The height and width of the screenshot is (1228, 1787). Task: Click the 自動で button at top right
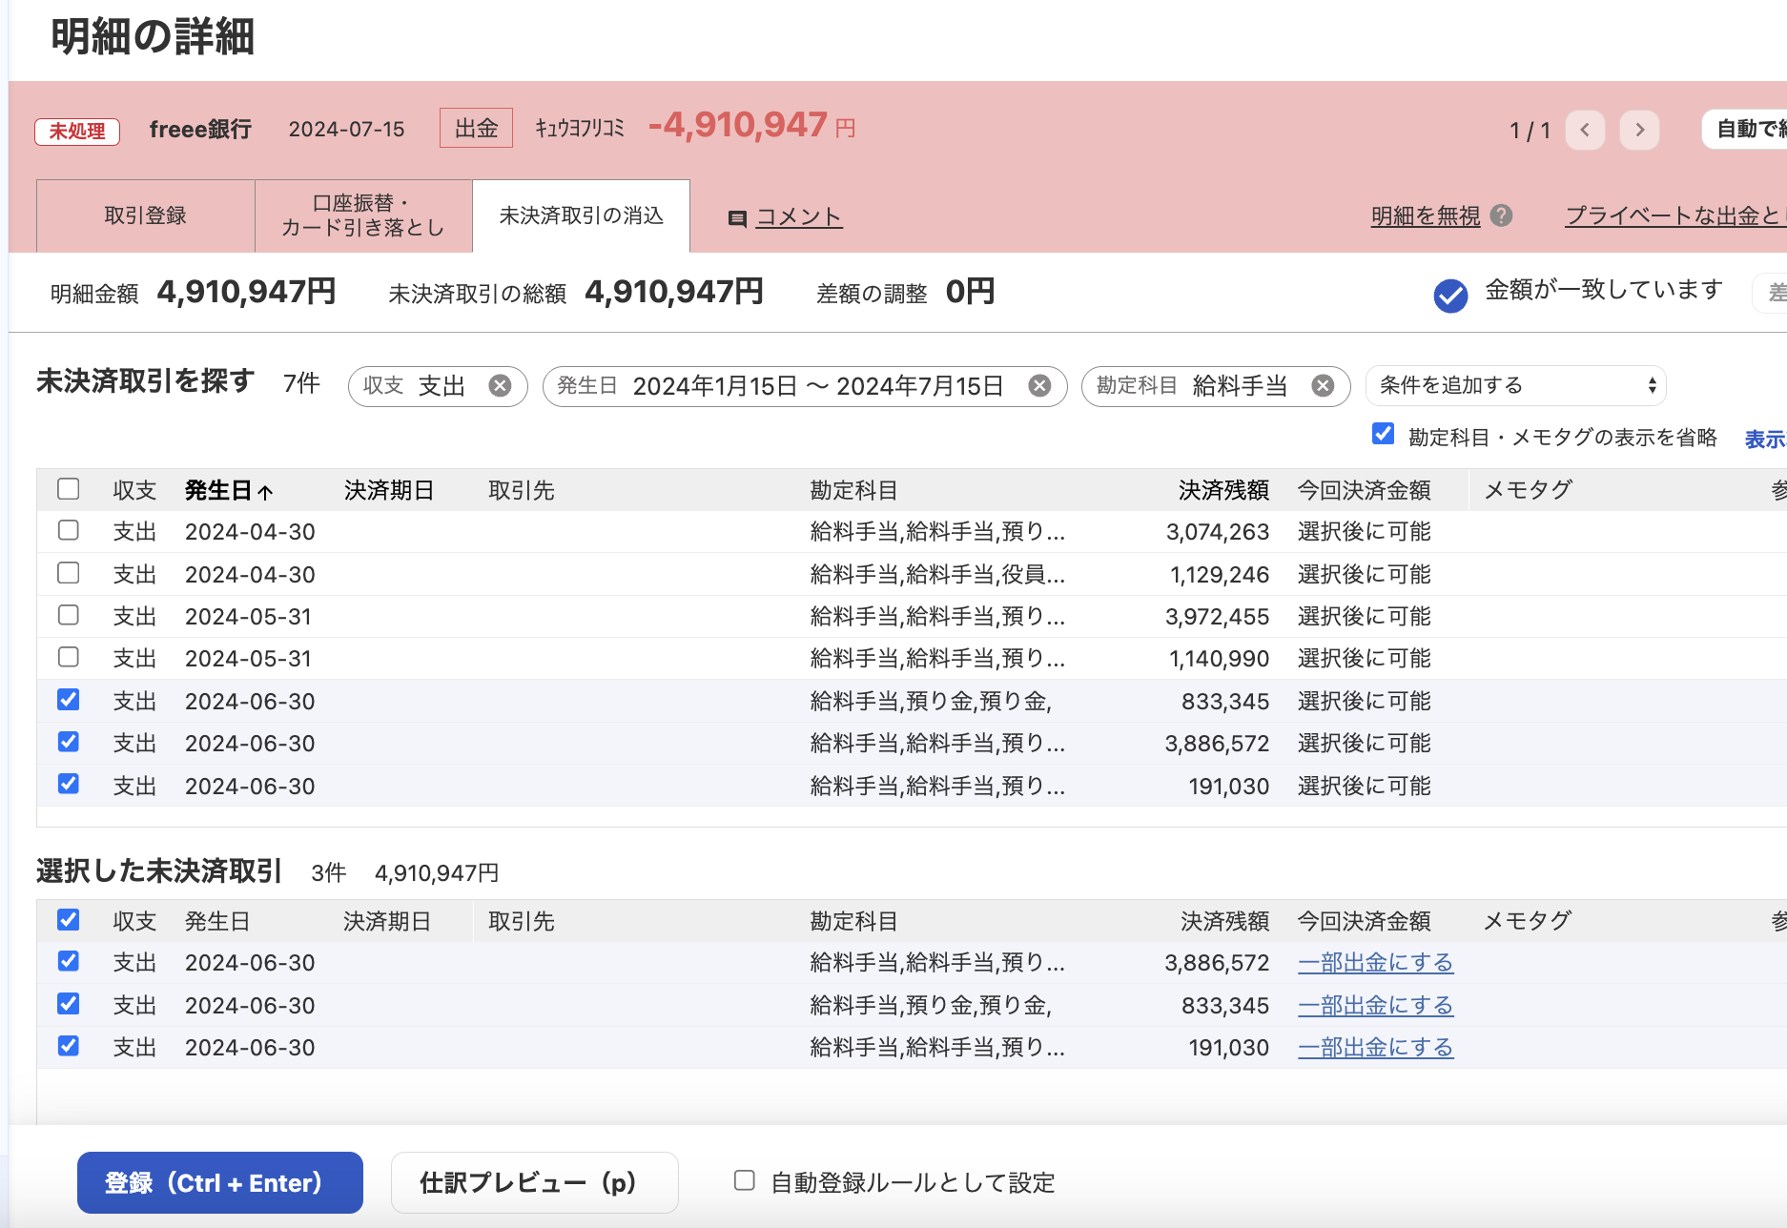[1745, 130]
